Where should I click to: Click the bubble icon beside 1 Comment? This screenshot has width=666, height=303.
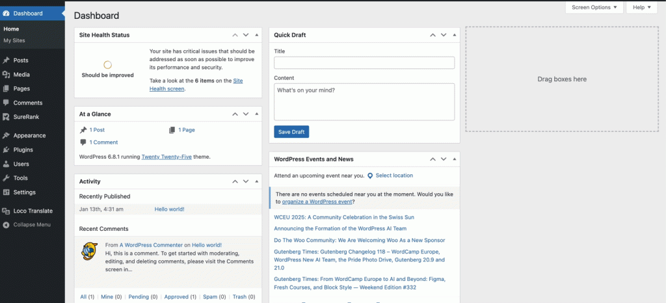[x=83, y=142]
